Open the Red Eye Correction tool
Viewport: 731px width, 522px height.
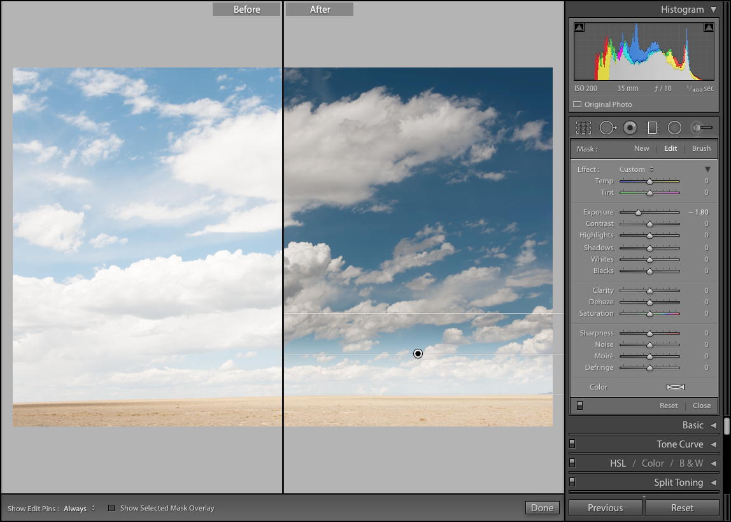[x=630, y=127]
